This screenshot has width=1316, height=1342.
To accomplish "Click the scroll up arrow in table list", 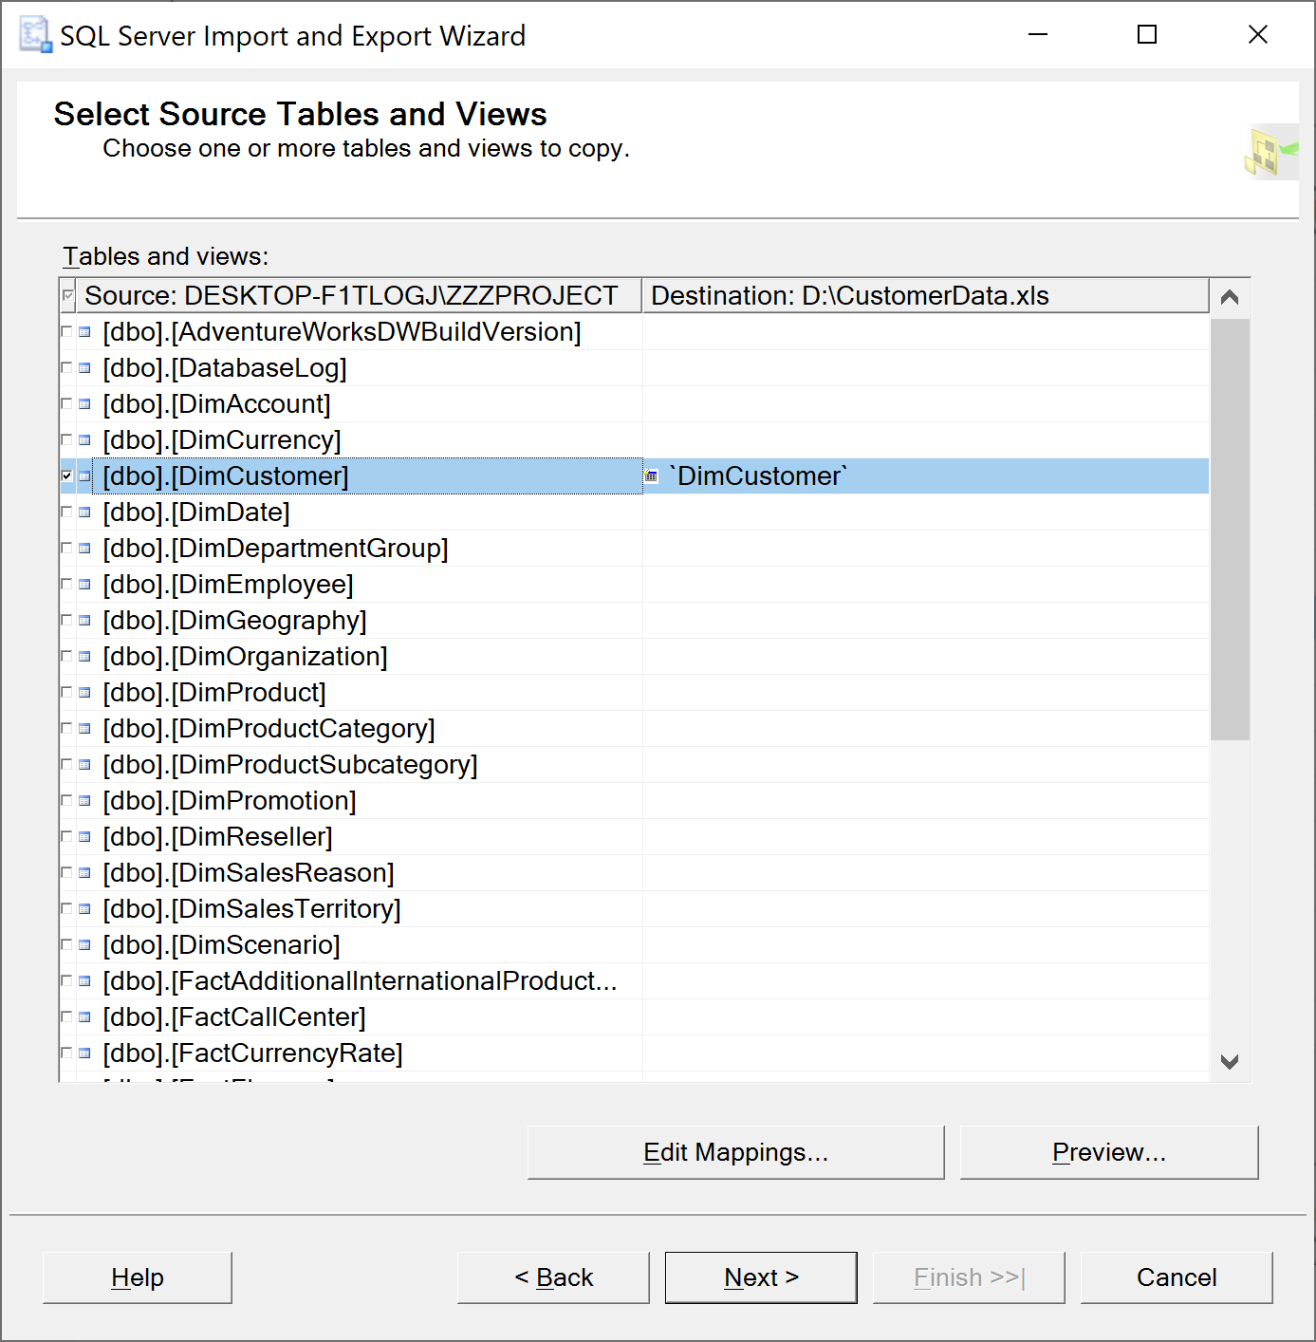I will 1230,298.
